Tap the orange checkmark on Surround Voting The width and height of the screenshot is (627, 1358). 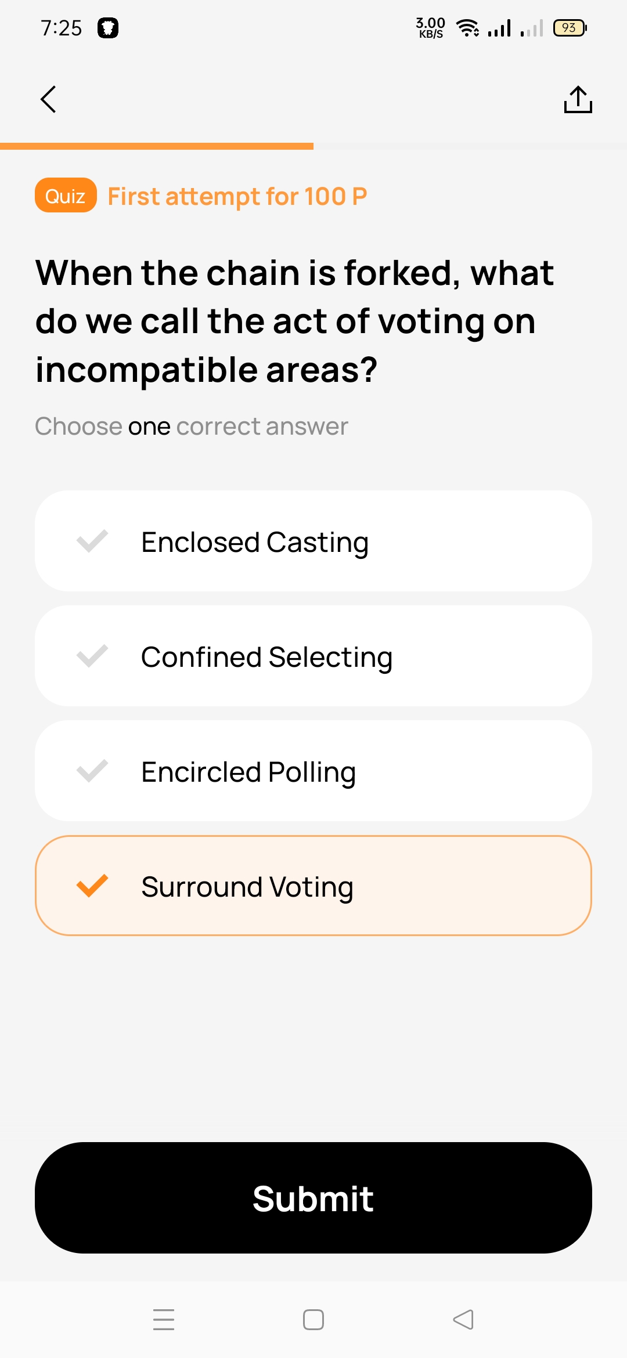coord(92,886)
